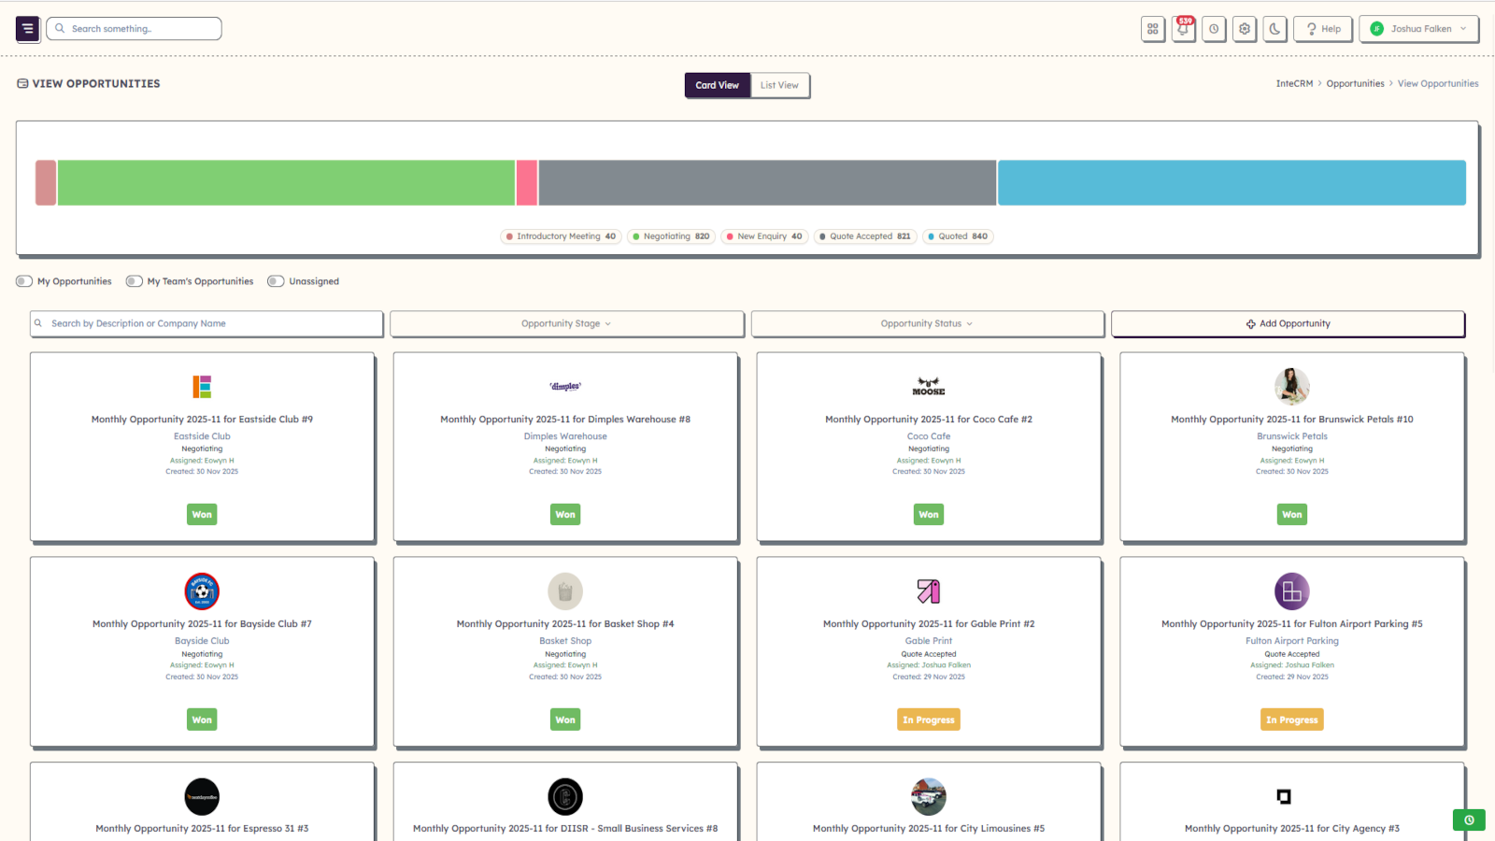Image resolution: width=1495 pixels, height=841 pixels.
Task: Enable dark mode with the moon icon
Action: click(1274, 29)
